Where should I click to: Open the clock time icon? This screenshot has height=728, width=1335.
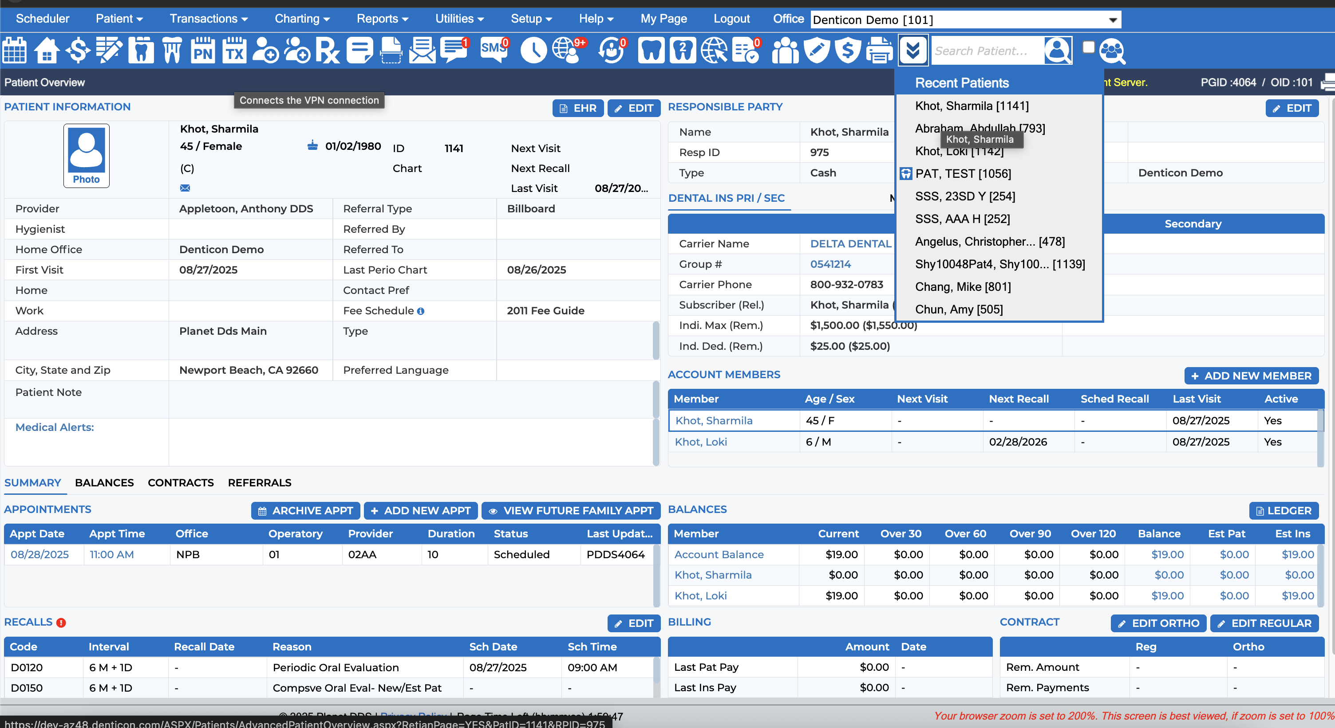(533, 50)
